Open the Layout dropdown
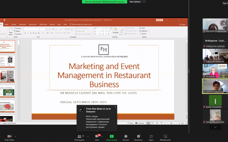Screen dimensions: 228x142 [18, 28]
